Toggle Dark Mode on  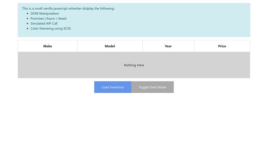[152, 87]
